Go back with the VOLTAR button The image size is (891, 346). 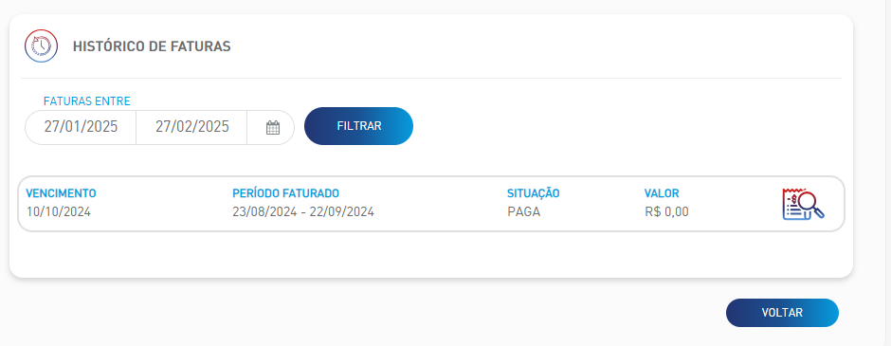[782, 313]
